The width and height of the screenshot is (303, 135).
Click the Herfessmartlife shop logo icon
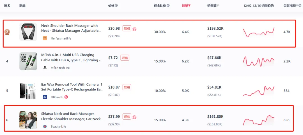click(45, 38)
